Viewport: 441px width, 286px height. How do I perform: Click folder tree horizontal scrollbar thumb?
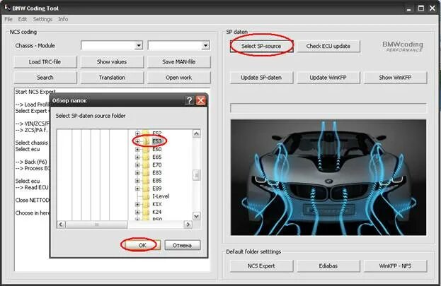click(96, 225)
